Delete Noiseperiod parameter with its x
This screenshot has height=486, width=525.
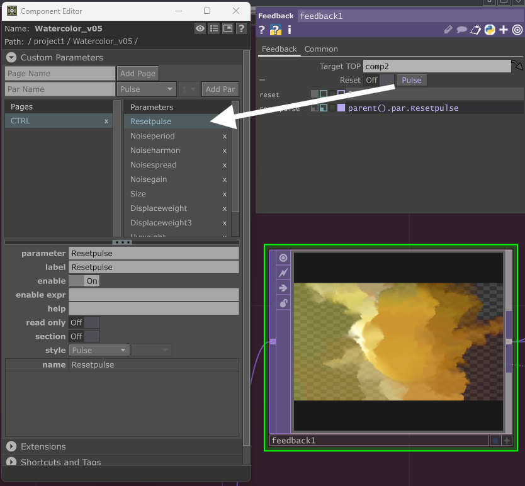click(225, 137)
